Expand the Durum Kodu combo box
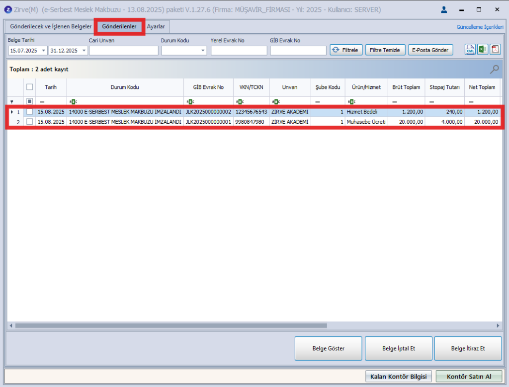 [203, 51]
